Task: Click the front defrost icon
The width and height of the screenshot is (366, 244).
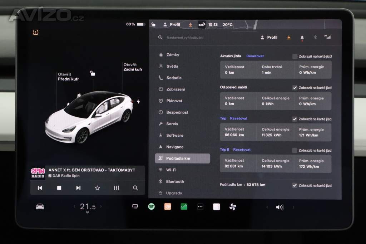Action: coord(135,207)
